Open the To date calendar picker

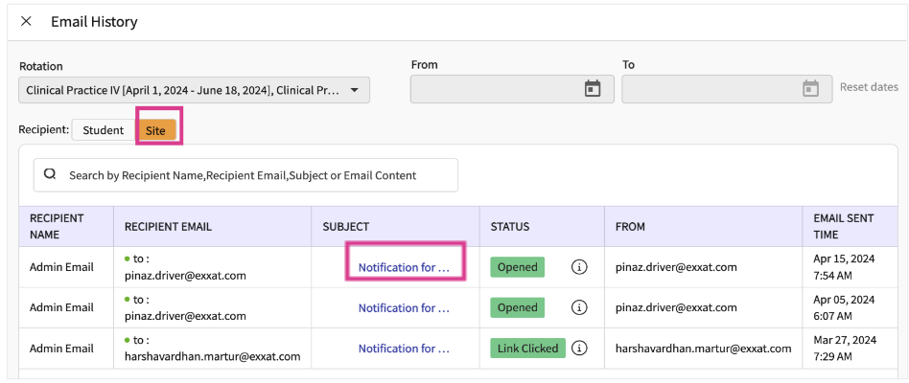click(x=810, y=89)
